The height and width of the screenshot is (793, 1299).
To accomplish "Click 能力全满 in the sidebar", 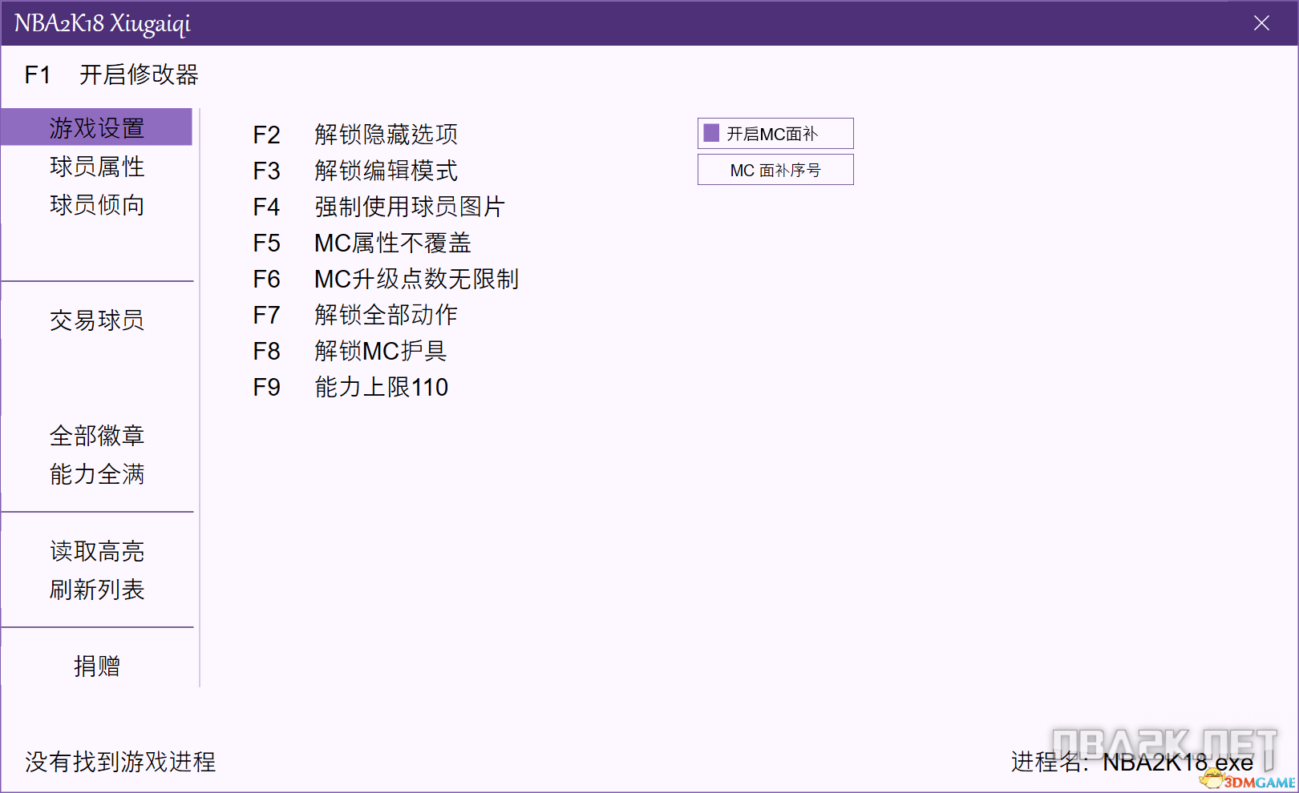I will (96, 474).
